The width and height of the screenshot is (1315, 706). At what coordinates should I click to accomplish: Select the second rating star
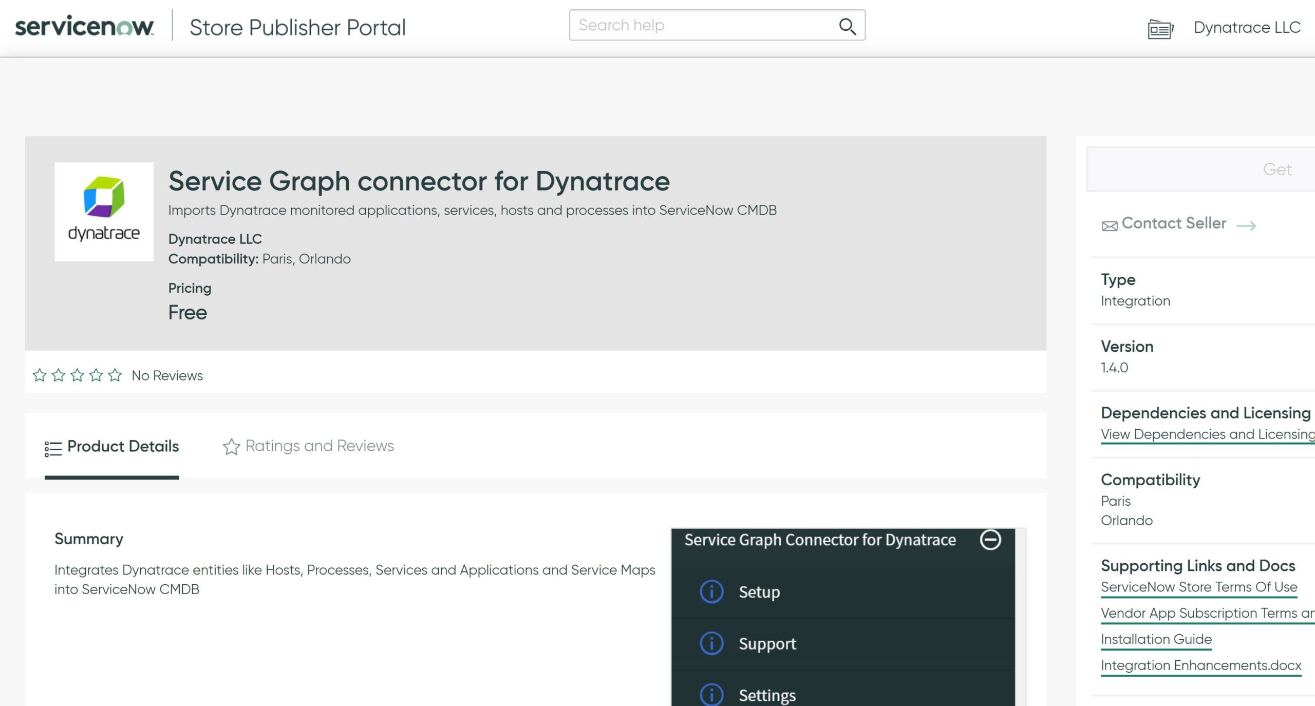[x=59, y=375]
